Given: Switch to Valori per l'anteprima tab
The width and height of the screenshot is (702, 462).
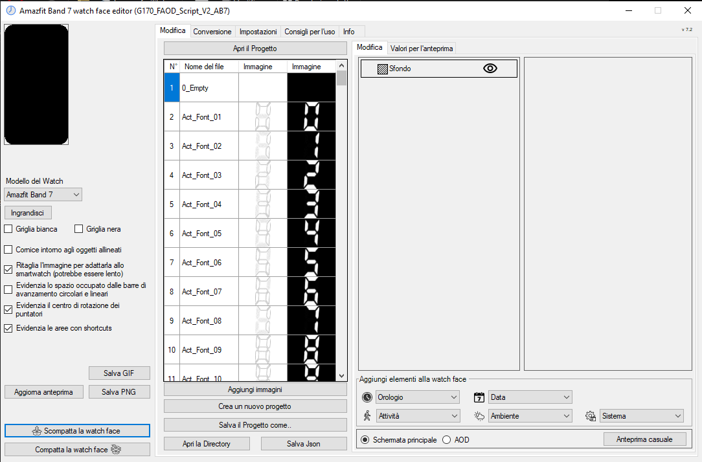Looking at the screenshot, I should tap(422, 49).
